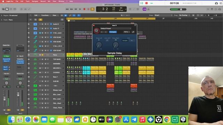The width and height of the screenshot is (223, 125).
Task: Open Track menu in menu bar
Action: click(x=28, y=1)
